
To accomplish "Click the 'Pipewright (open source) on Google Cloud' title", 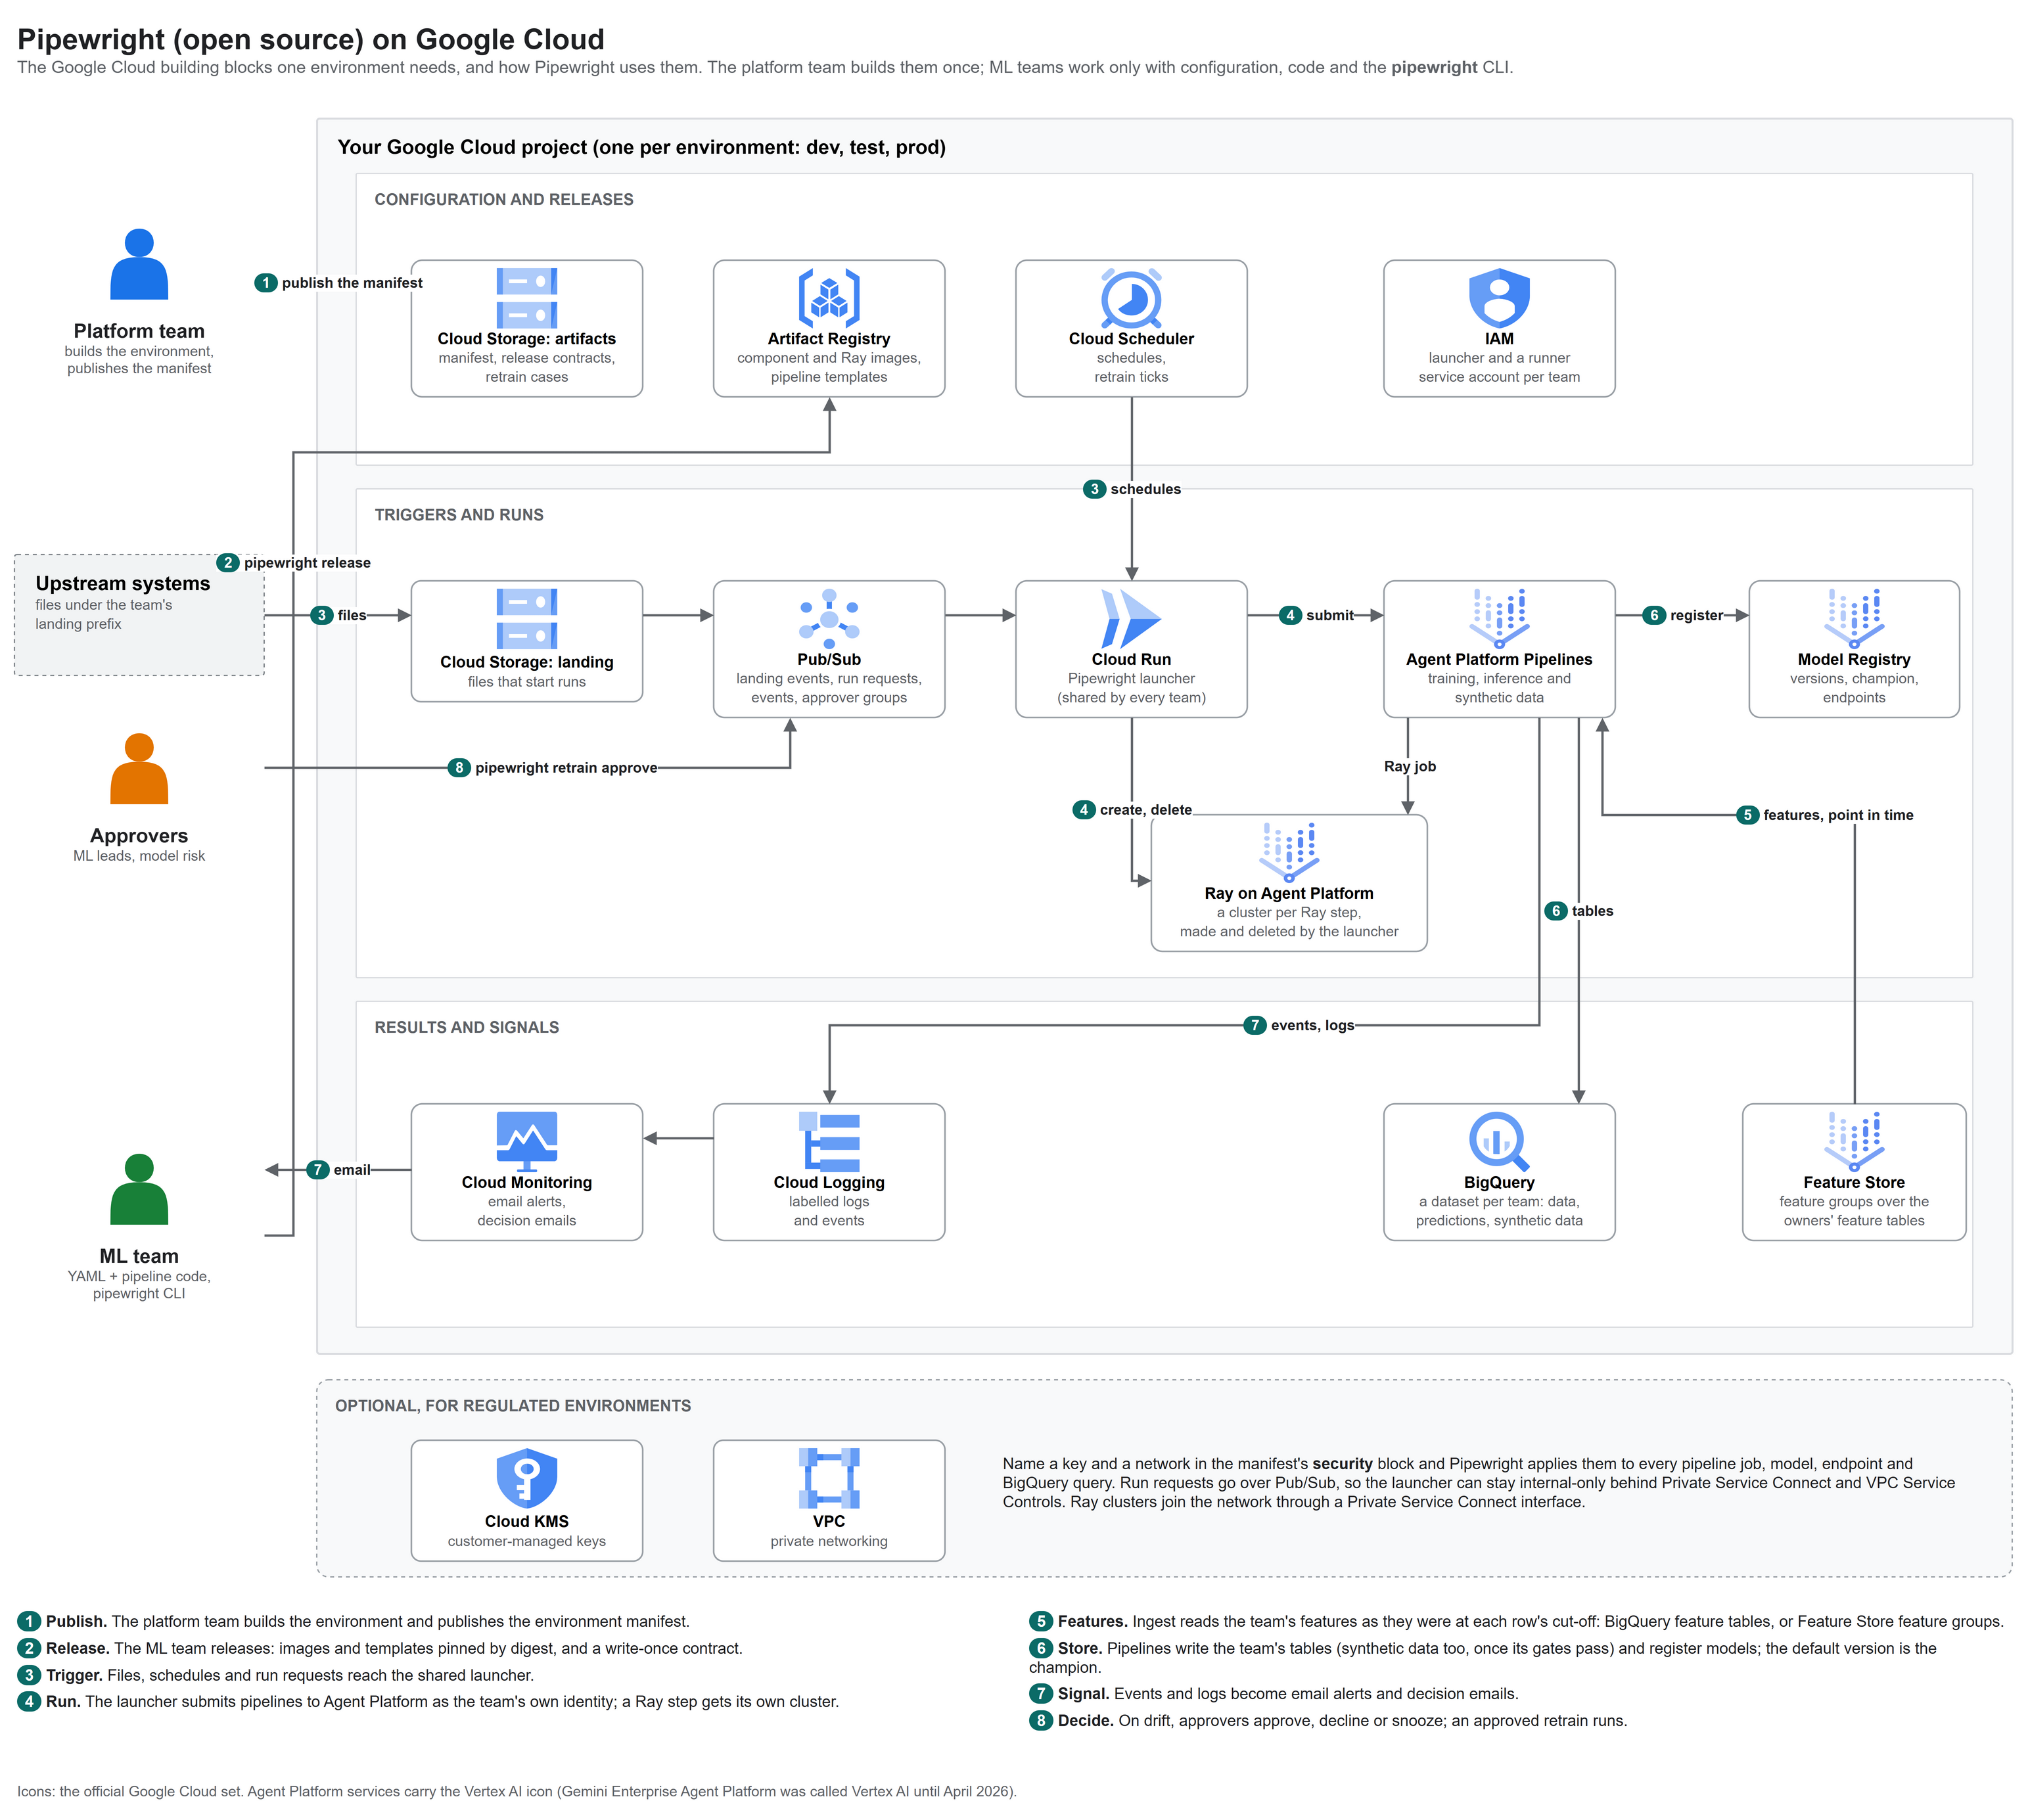I will pos(311,39).
